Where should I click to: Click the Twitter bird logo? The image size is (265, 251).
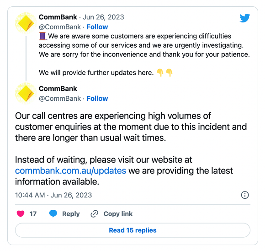[245, 18]
